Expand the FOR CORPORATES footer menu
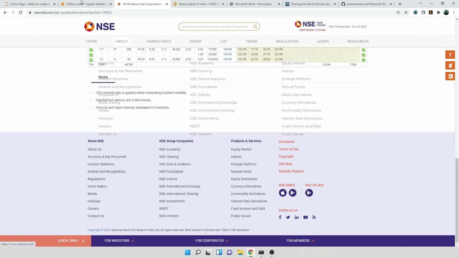Screen dimensions: 459x258 (212, 241)
